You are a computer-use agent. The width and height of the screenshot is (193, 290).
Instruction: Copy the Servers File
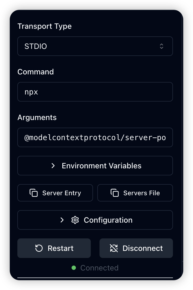click(x=135, y=193)
